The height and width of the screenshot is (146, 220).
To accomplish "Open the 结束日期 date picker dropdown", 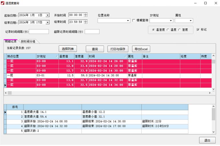I will [x=48, y=22].
